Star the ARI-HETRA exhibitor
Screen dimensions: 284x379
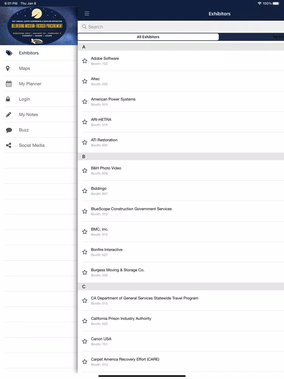[84, 122]
